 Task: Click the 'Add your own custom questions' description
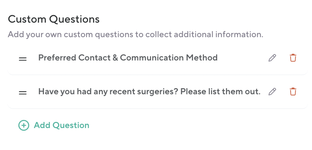tap(135, 34)
